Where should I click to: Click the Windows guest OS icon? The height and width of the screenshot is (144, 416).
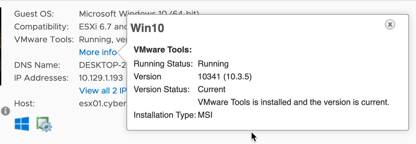(22, 124)
